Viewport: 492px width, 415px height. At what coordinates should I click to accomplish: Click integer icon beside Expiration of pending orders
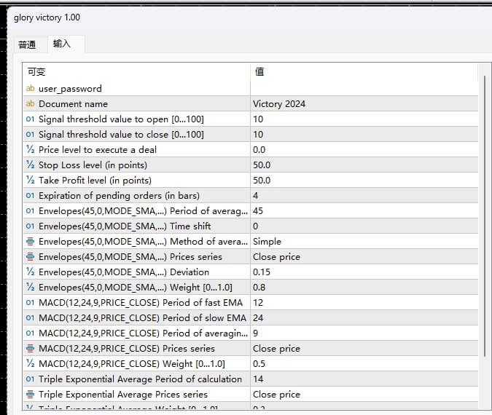pos(30,195)
